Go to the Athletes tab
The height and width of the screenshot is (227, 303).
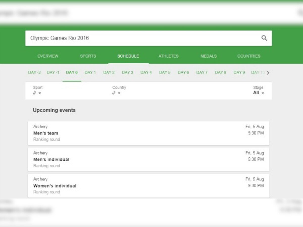pos(168,56)
